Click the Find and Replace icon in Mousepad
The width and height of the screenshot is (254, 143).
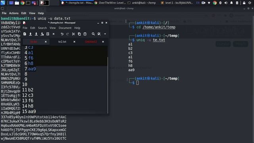click(x=99, y=34)
